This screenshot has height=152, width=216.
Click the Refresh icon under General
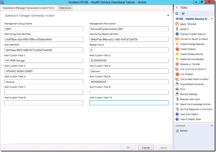coord(177,131)
